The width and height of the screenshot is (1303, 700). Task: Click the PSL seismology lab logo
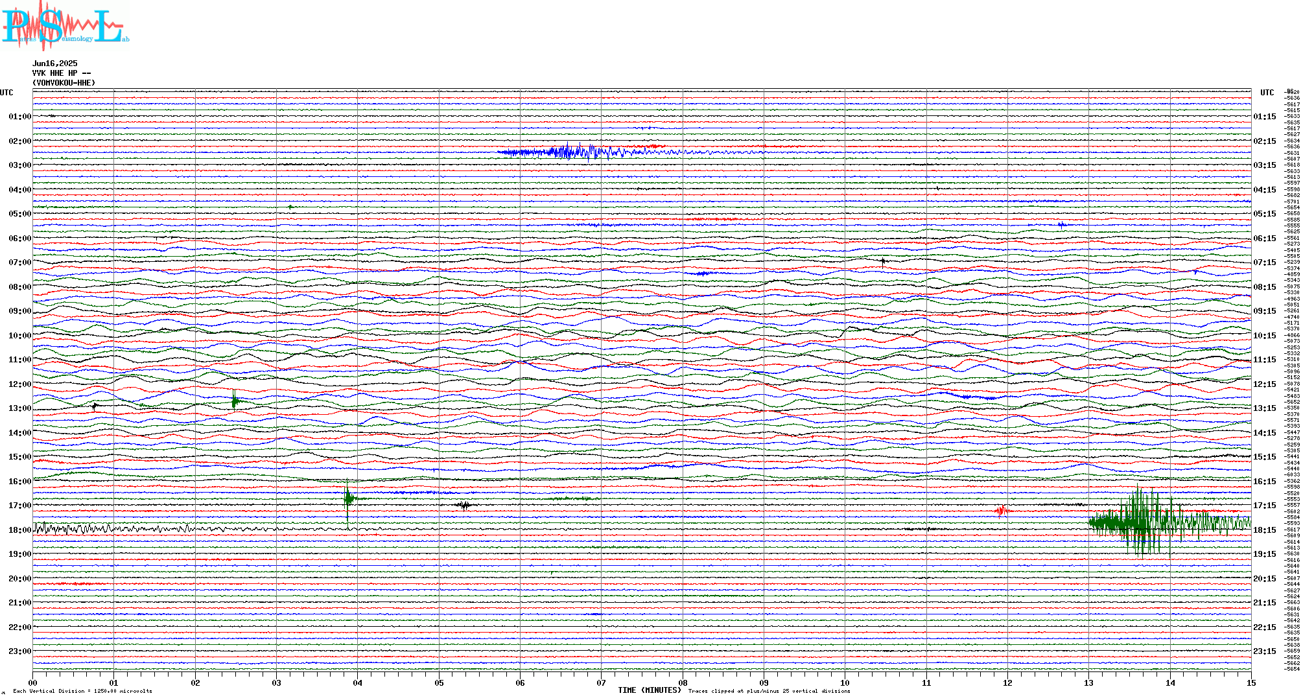click(65, 26)
